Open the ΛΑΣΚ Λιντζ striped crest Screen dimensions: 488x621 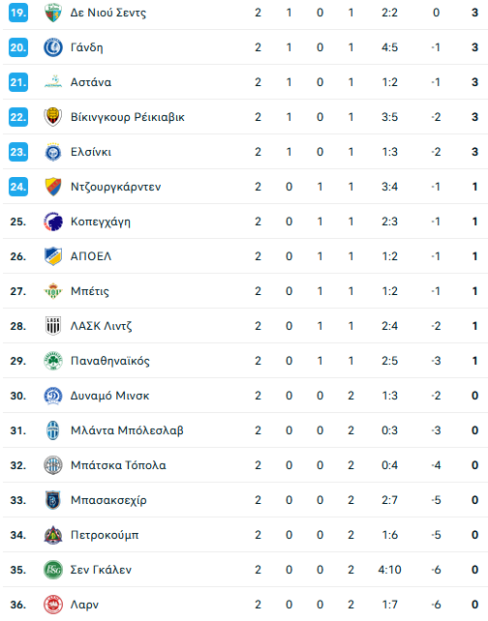pos(52,326)
